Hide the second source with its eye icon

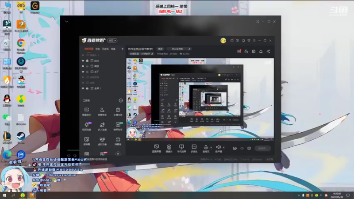click(83, 61)
